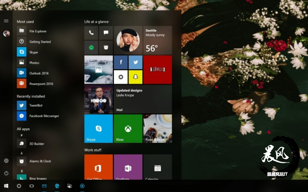
Task: Open the Twitter tile
Action: point(136,62)
